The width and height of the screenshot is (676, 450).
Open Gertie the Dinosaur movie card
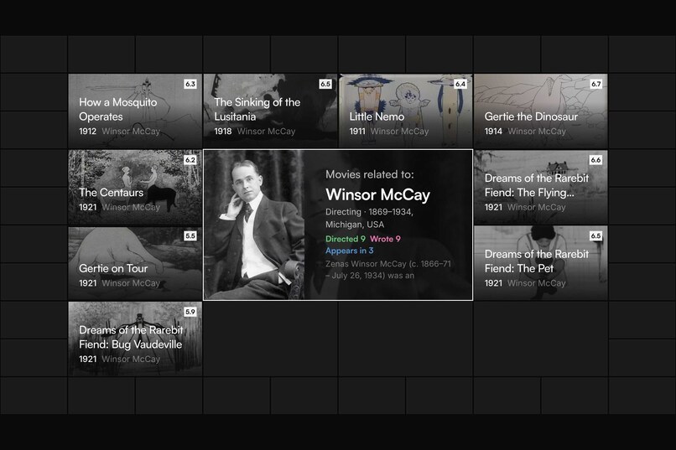pos(541,111)
